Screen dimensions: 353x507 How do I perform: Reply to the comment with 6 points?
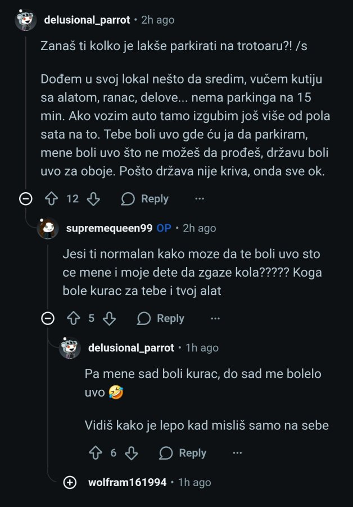[183, 453]
